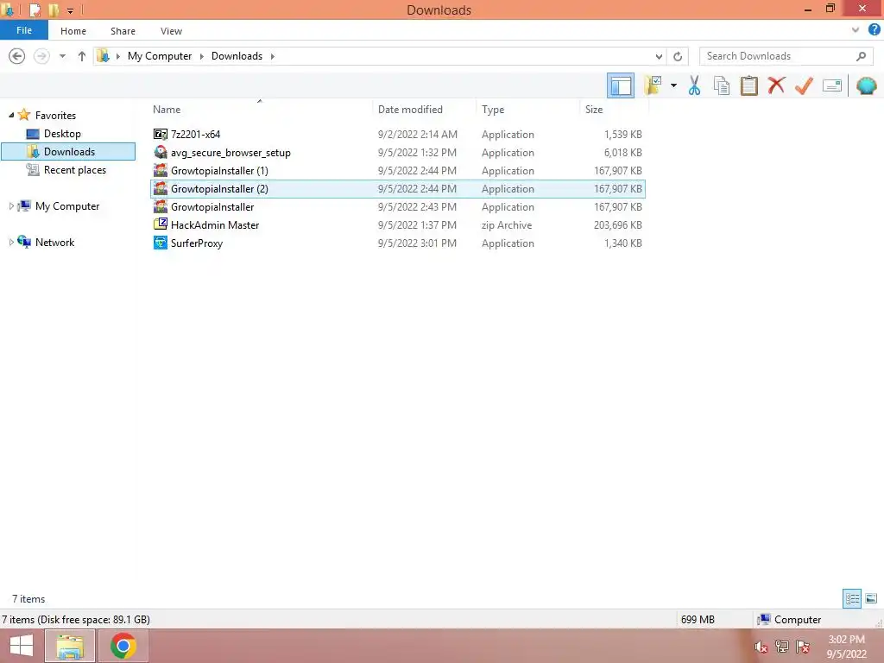Switch to the View ribbon tab
This screenshot has width=884, height=663.
(x=172, y=31)
